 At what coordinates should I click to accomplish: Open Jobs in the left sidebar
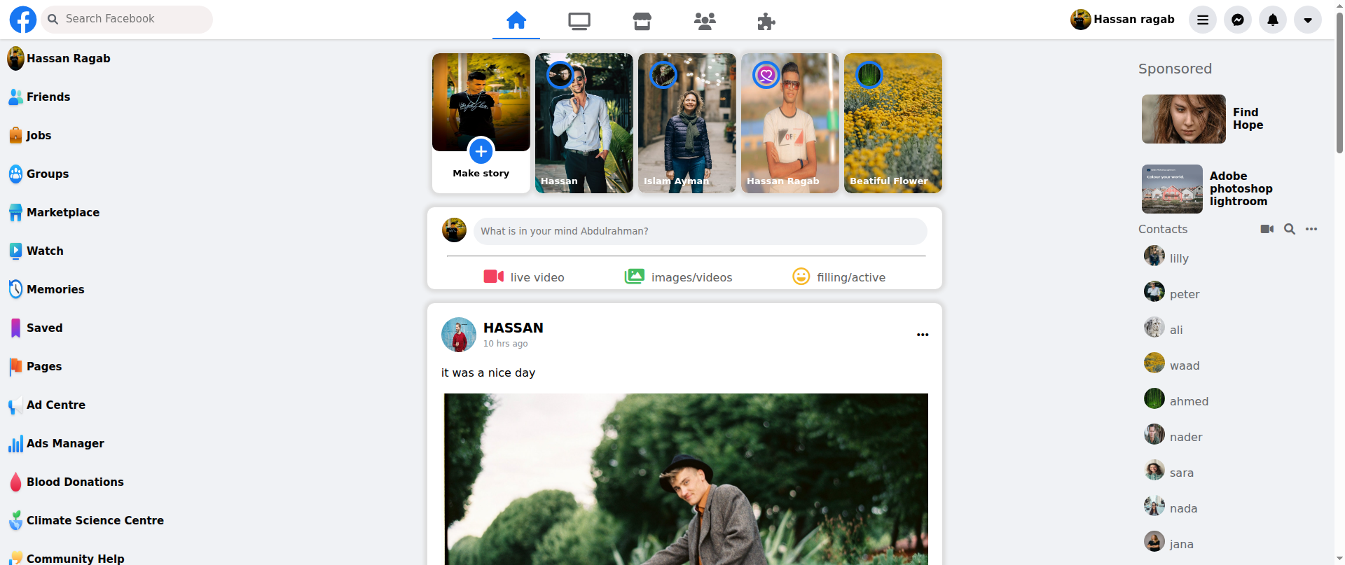tap(30, 136)
